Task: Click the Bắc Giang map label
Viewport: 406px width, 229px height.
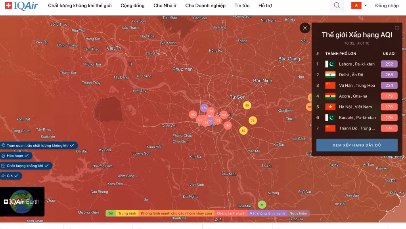Action: point(289,59)
